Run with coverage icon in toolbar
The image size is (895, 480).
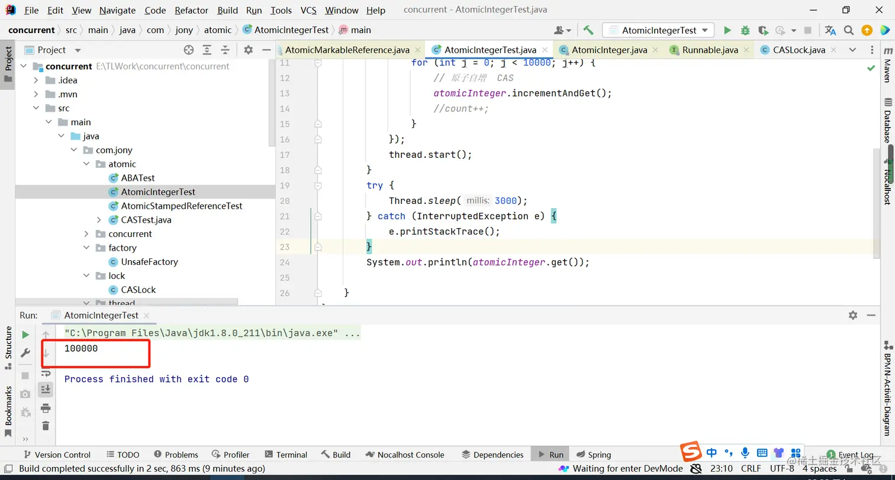pyautogui.click(x=763, y=30)
